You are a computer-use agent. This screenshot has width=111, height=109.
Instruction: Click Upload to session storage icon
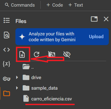[22, 54]
